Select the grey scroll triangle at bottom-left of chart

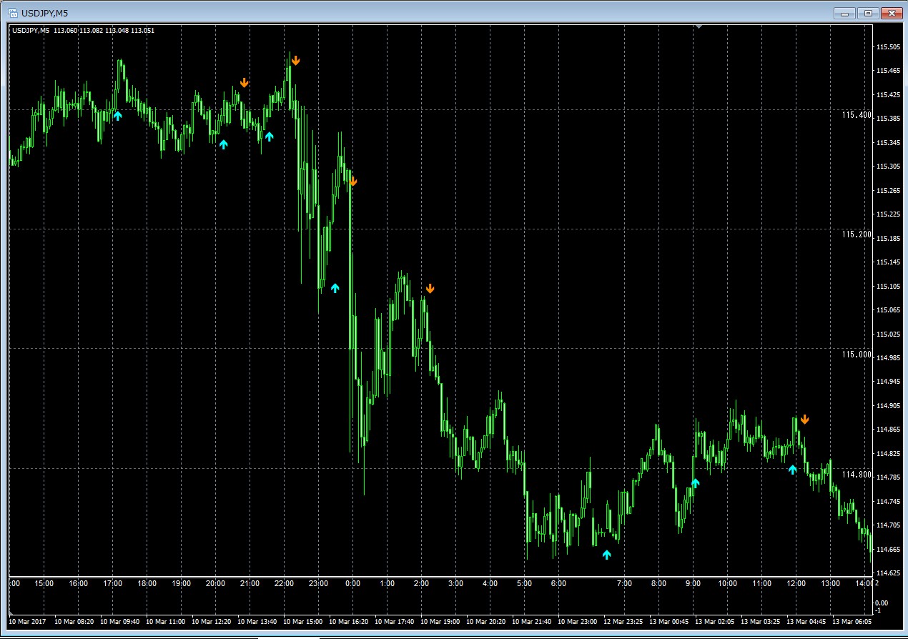11,614
